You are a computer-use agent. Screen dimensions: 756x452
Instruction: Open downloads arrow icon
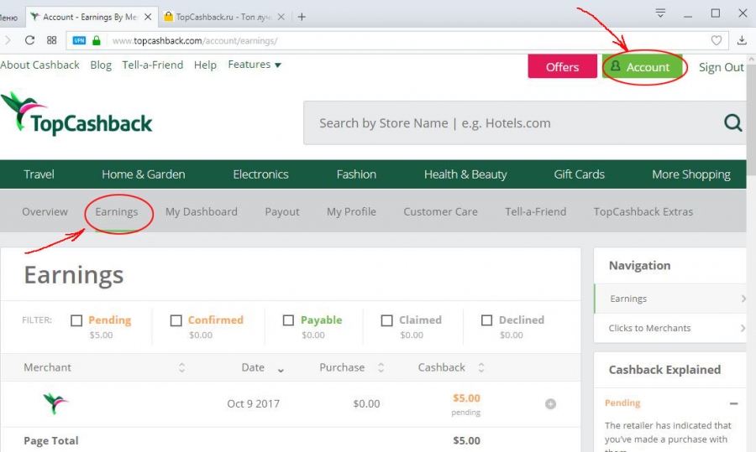tap(742, 40)
